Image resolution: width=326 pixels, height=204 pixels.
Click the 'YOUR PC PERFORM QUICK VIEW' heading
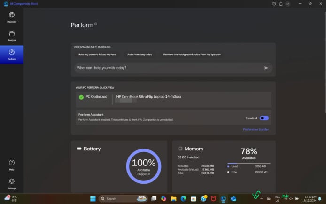tap(95, 88)
